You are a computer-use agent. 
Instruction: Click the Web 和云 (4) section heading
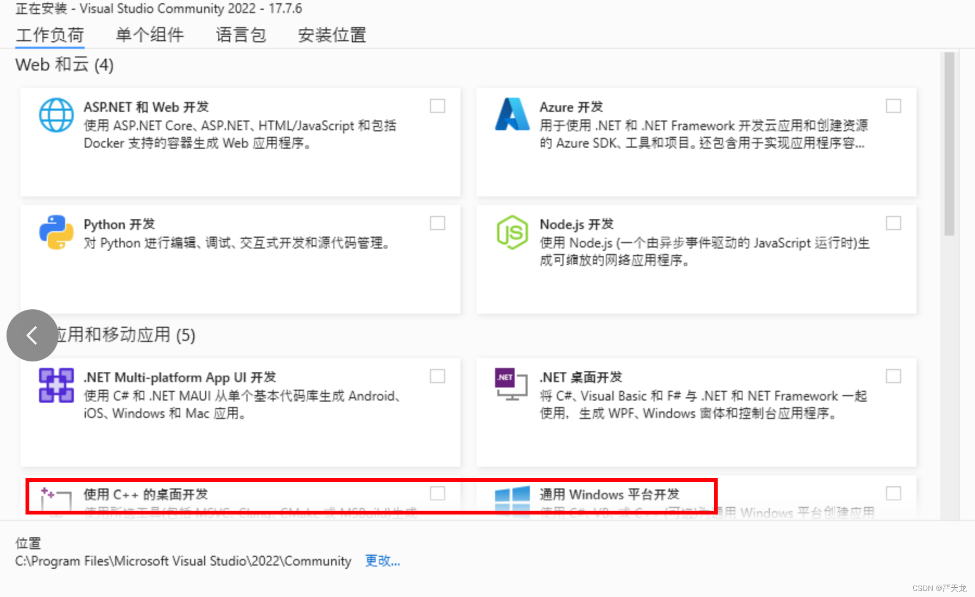coord(65,65)
